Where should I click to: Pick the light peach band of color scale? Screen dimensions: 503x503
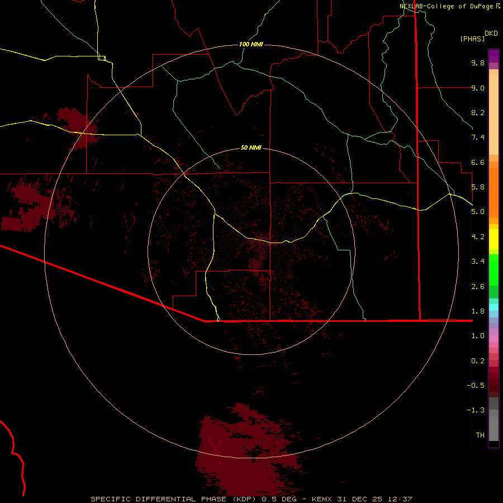[x=493, y=115]
